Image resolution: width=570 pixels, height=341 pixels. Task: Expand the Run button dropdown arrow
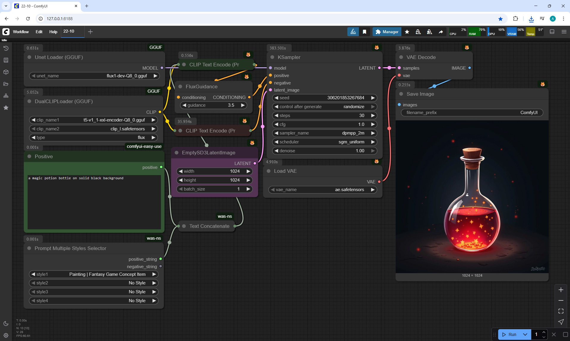[x=525, y=334]
